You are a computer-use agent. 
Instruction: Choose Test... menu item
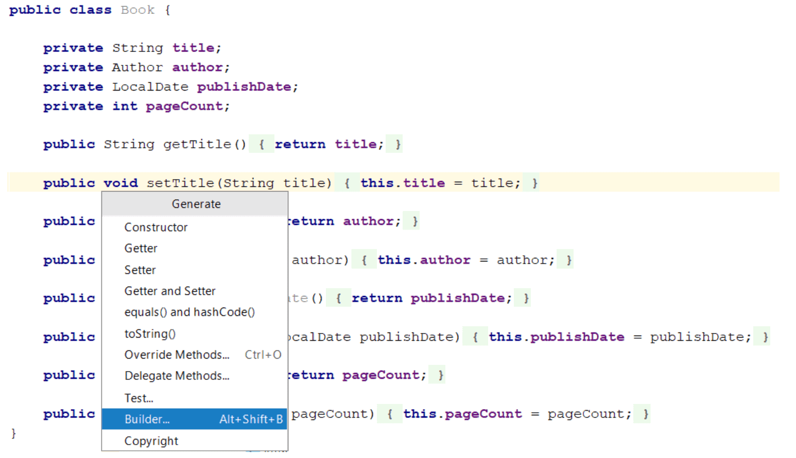click(x=194, y=398)
